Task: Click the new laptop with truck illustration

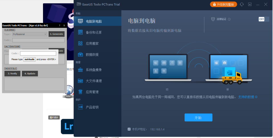Action: 229,69
